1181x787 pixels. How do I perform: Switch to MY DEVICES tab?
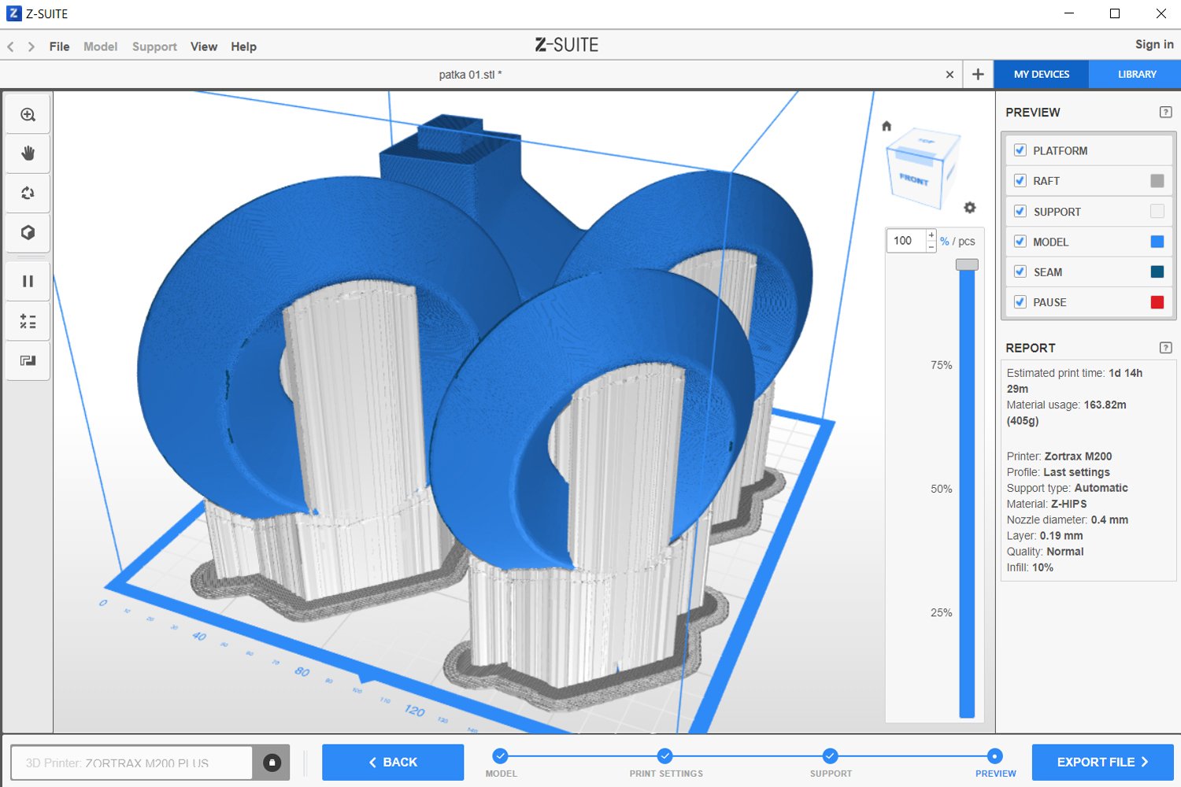(x=1042, y=74)
